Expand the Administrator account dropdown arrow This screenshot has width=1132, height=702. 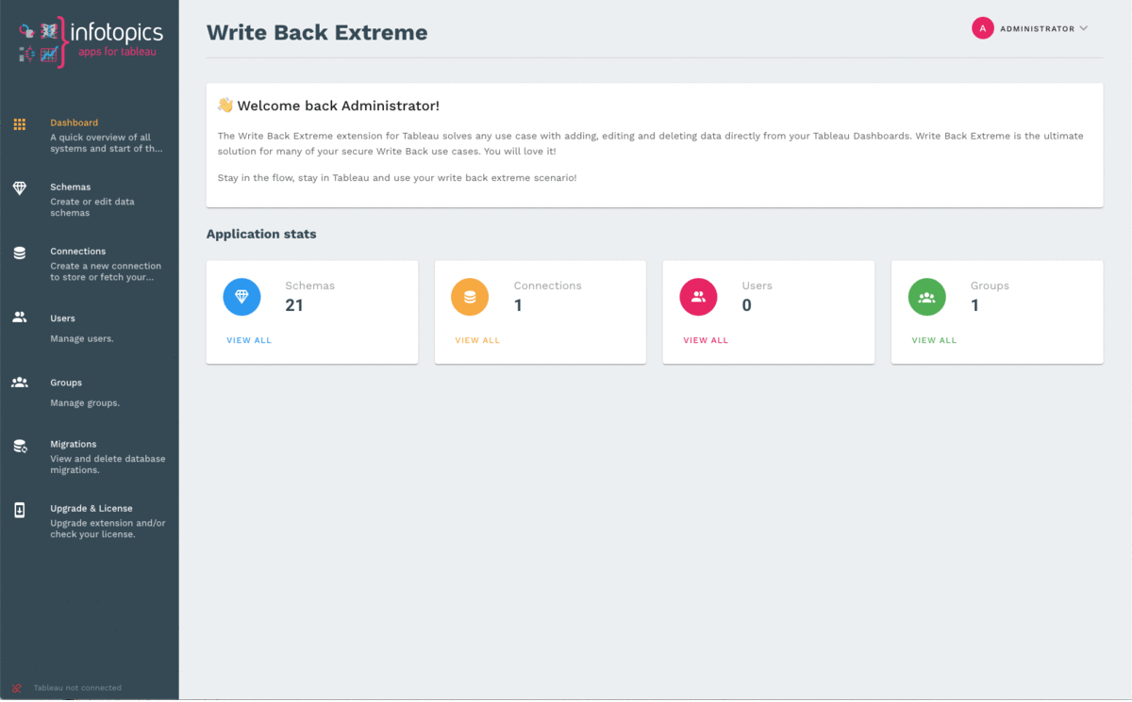point(1084,28)
